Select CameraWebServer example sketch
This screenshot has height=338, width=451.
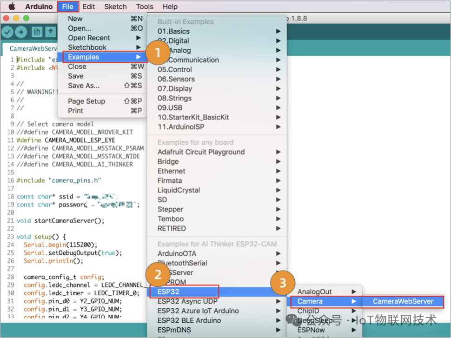[403, 301]
